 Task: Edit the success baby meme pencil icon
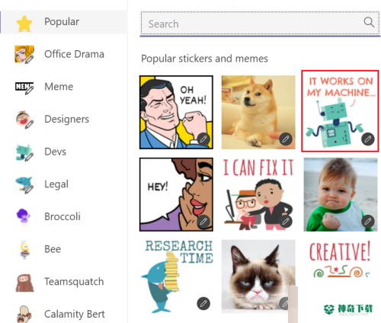pos(368,222)
